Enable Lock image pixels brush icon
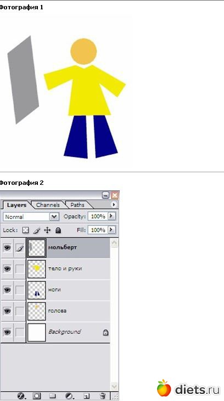 pos(37,230)
